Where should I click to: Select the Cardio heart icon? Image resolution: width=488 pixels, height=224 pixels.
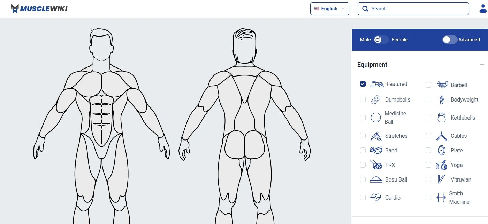[376, 198]
